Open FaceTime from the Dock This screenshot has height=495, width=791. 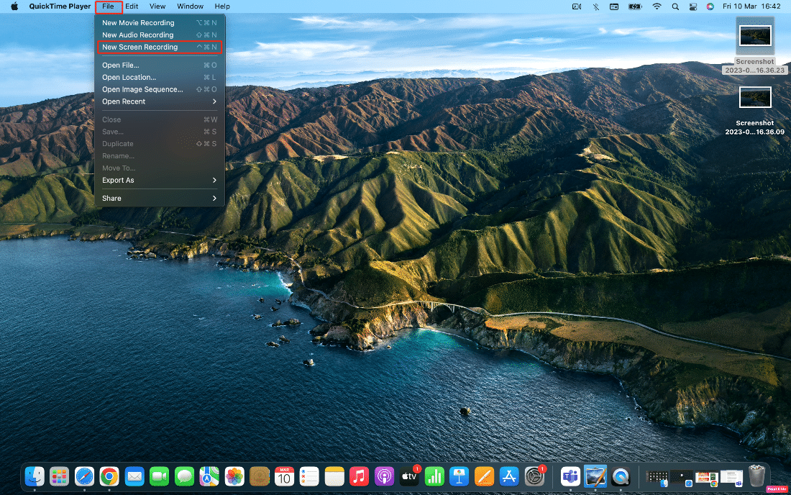pos(160,476)
